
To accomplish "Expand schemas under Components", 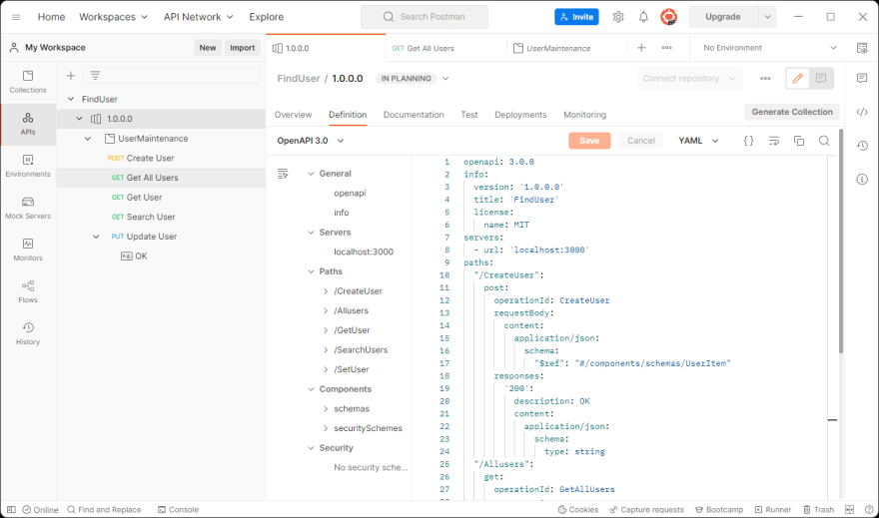I will [326, 409].
